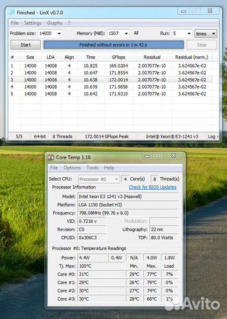Click the Core Temp title bar icon
Image resolution: width=227 pixels, height=319 pixels.
tap(51, 157)
